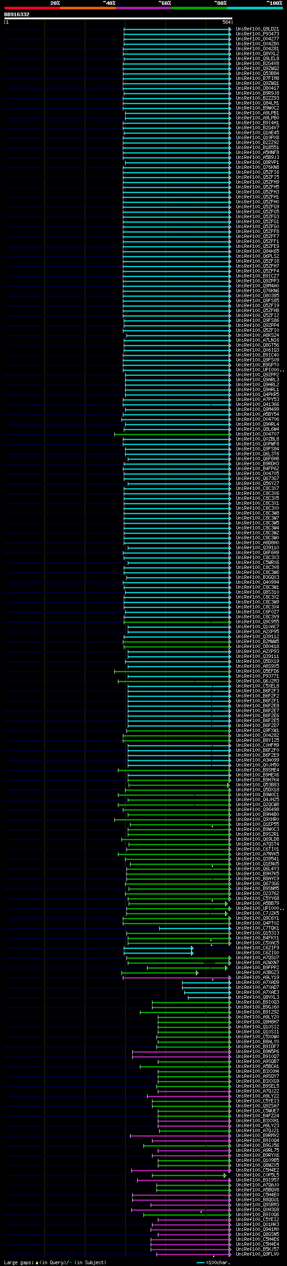Select the UniRef100_O80418 label
The width and height of the screenshot is (287, 1266).
click(257, 647)
